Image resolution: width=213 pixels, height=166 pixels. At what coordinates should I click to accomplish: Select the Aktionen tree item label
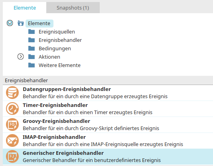pos(49,57)
